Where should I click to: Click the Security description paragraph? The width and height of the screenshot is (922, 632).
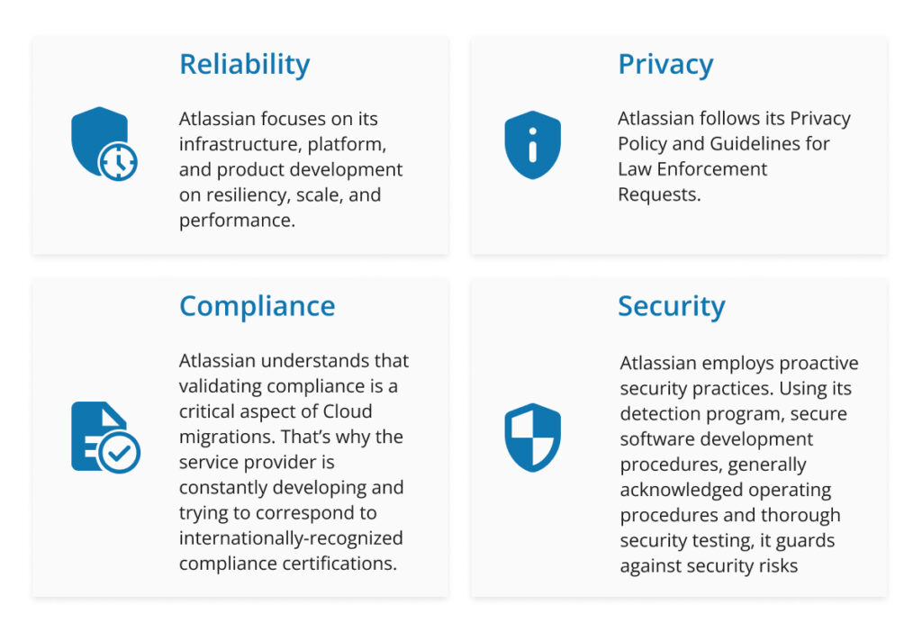[x=738, y=464]
